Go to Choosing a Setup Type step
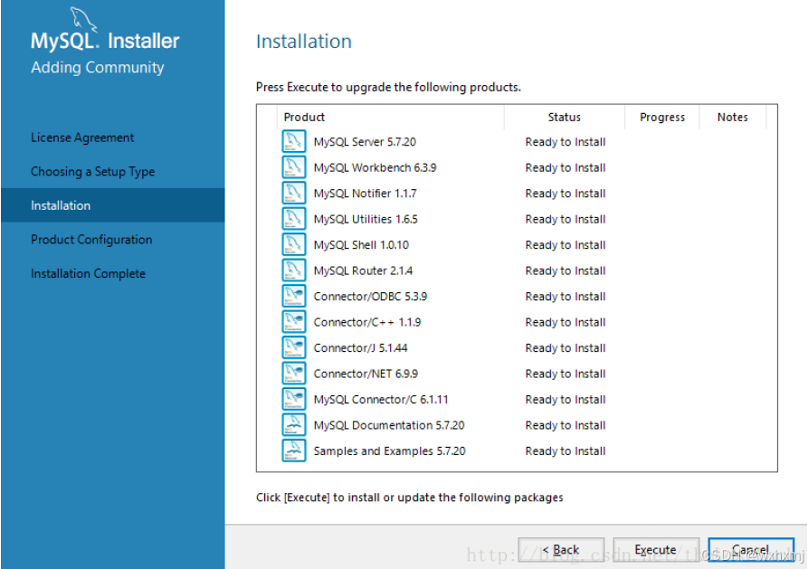Screen dimensions: 808x569 point(93,172)
